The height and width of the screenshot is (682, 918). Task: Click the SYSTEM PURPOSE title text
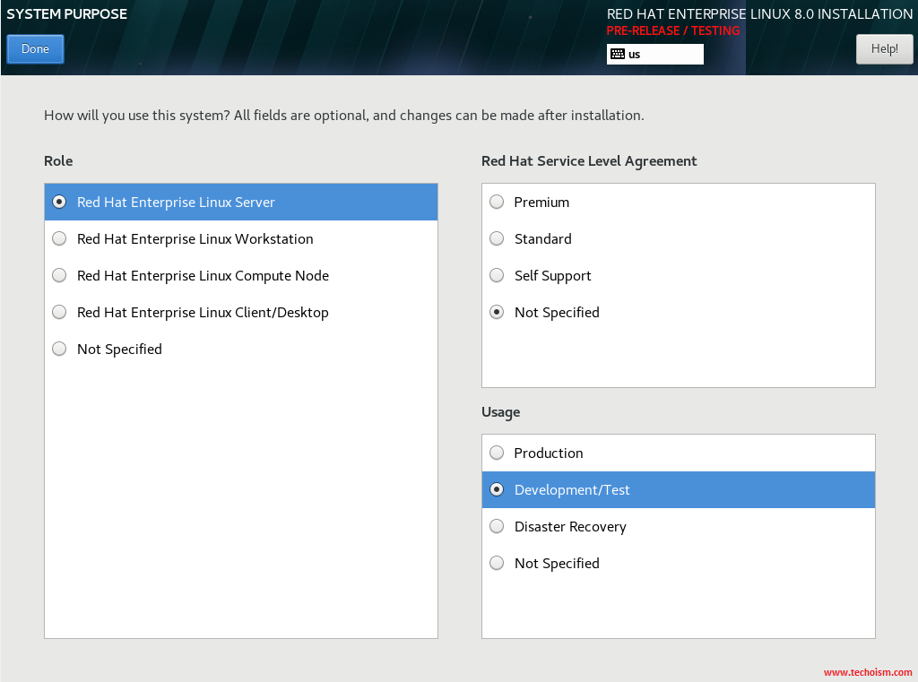[66, 14]
